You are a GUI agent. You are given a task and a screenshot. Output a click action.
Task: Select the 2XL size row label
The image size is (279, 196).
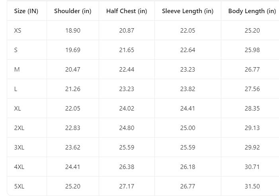(x=19, y=128)
